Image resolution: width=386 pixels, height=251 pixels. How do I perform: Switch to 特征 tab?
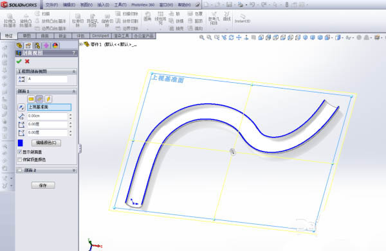click(9, 36)
